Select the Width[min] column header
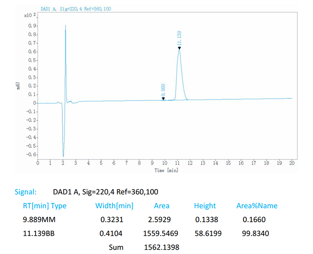Viewport: 313px width, 254px height. pyautogui.click(x=114, y=205)
